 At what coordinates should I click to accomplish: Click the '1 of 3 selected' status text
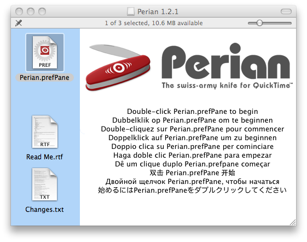point(154,23)
